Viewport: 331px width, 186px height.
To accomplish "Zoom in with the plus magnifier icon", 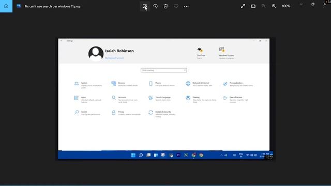I will pos(274,6).
